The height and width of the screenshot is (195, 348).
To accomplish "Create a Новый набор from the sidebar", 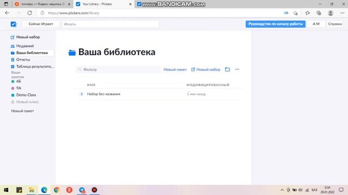I will point(26,37).
